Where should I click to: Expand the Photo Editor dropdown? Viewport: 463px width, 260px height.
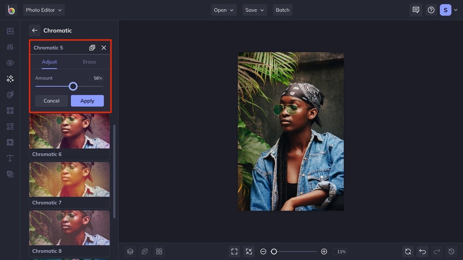click(44, 10)
